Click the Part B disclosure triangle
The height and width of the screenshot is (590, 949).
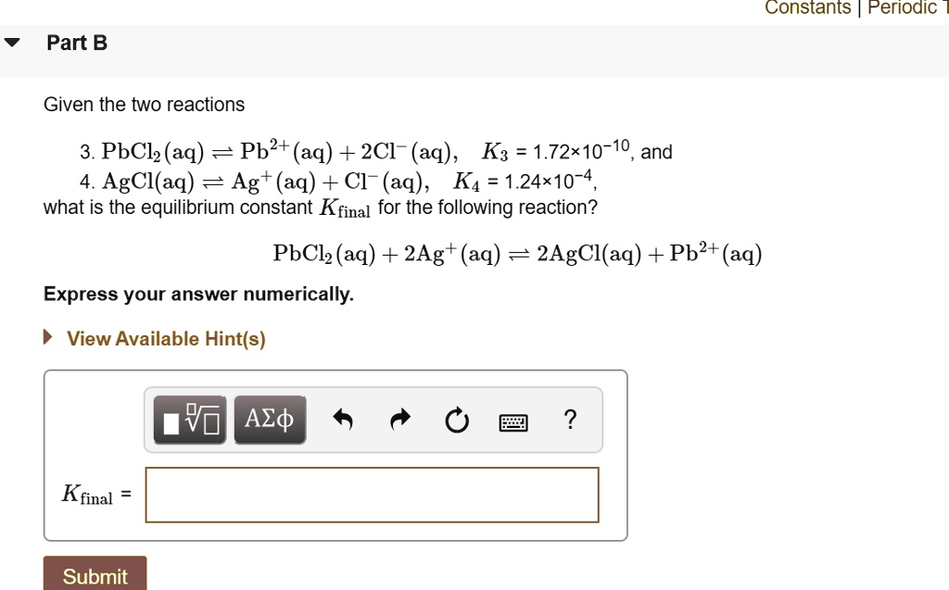pos(11,42)
